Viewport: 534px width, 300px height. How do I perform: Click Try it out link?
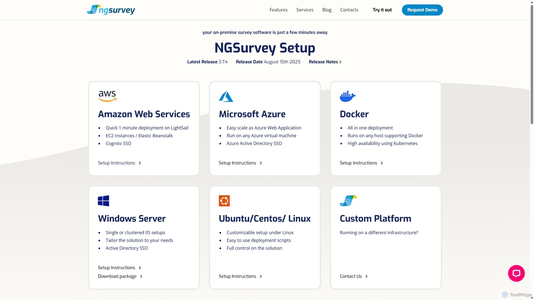click(382, 10)
